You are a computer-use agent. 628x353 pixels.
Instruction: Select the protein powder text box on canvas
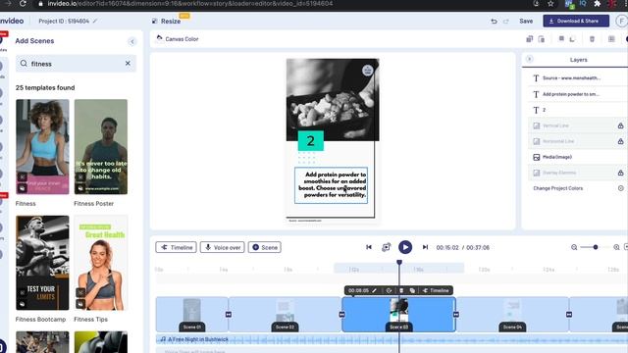331,185
